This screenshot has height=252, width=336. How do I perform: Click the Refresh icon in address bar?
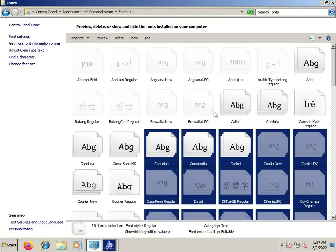pos(250,12)
